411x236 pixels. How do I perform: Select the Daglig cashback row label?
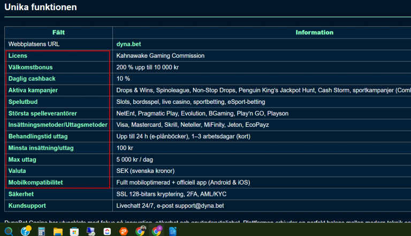(x=32, y=79)
